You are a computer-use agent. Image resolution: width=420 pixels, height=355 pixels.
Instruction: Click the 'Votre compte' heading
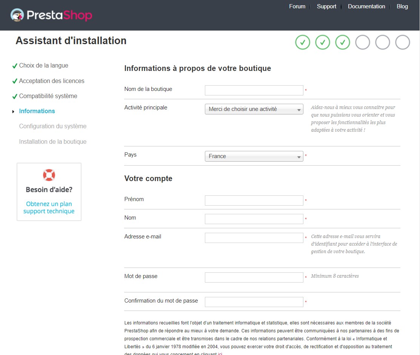click(x=148, y=178)
